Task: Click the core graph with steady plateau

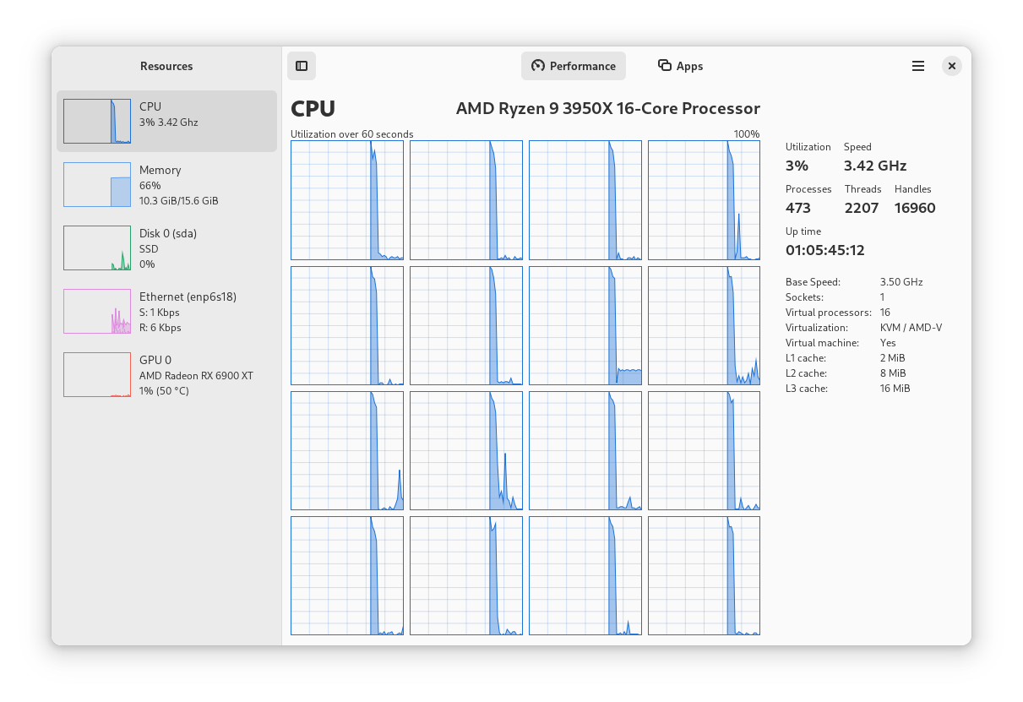Action: (x=585, y=325)
